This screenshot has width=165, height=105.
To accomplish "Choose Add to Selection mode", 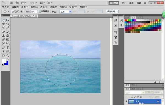I will (15, 12).
